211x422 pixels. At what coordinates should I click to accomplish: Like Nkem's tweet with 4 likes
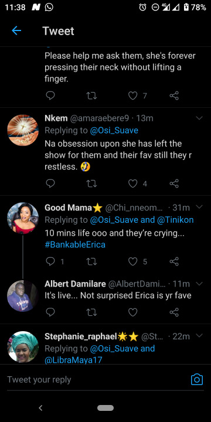[132, 183]
